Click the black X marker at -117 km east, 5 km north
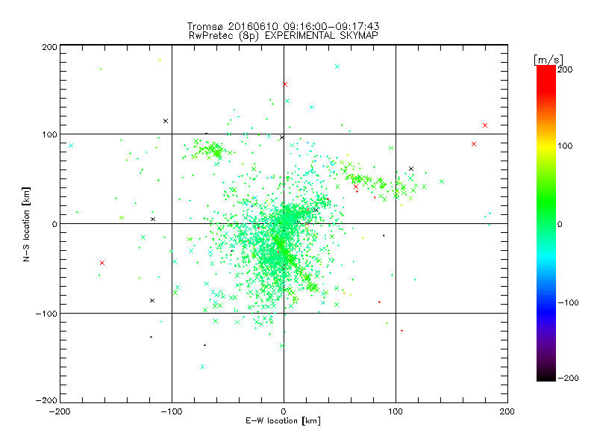 click(x=153, y=219)
